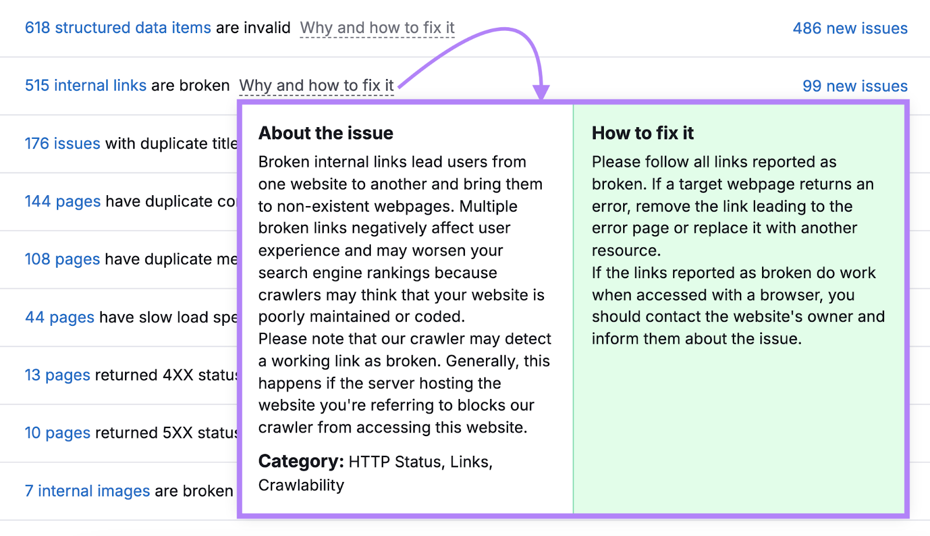Click the Category label in the tooltip

pyautogui.click(x=301, y=462)
